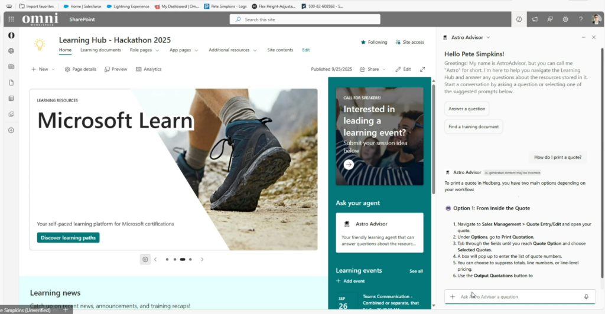Image resolution: width=605 pixels, height=314 pixels.
Task: Open the Copilot icon in header
Action: [x=519, y=19]
